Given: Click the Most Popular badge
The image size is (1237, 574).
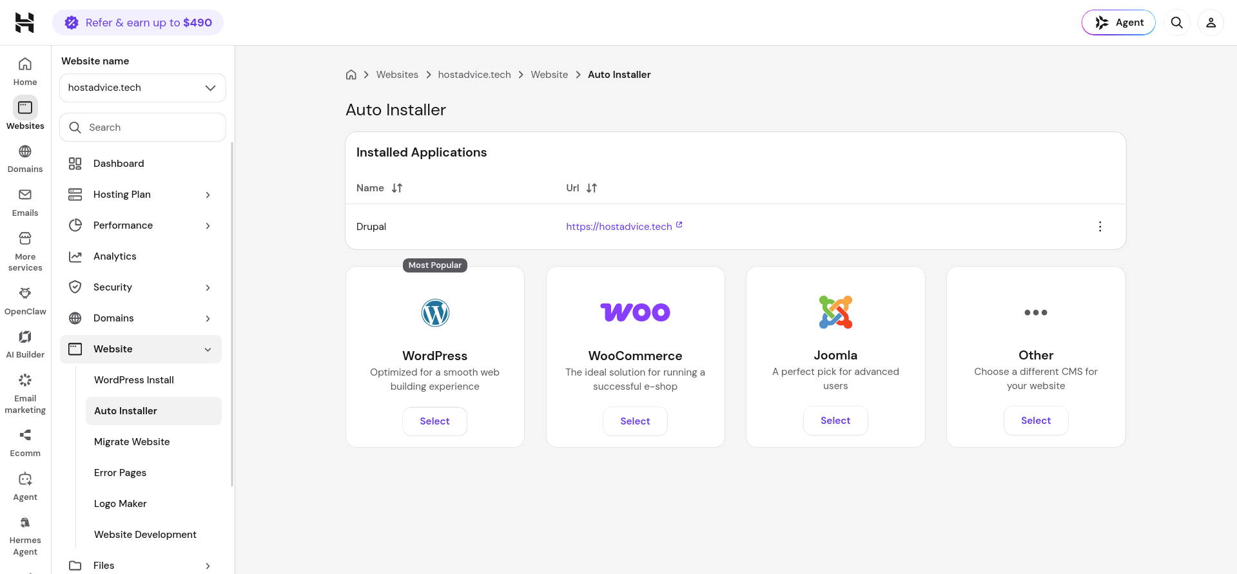Looking at the screenshot, I should 435,265.
